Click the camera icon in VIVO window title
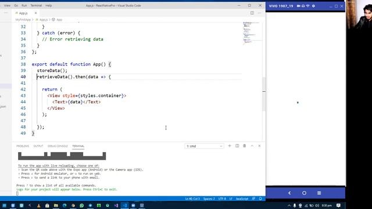 click(x=298, y=6)
